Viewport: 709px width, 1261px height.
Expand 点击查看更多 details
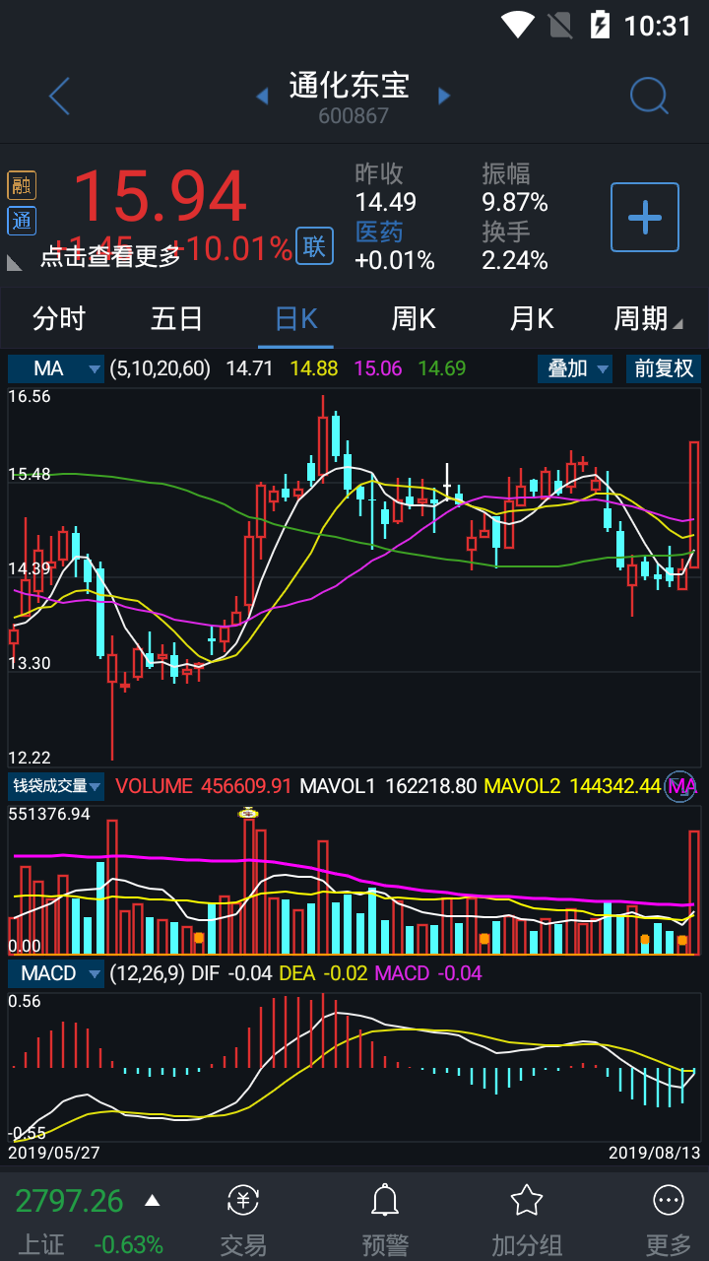(x=110, y=256)
